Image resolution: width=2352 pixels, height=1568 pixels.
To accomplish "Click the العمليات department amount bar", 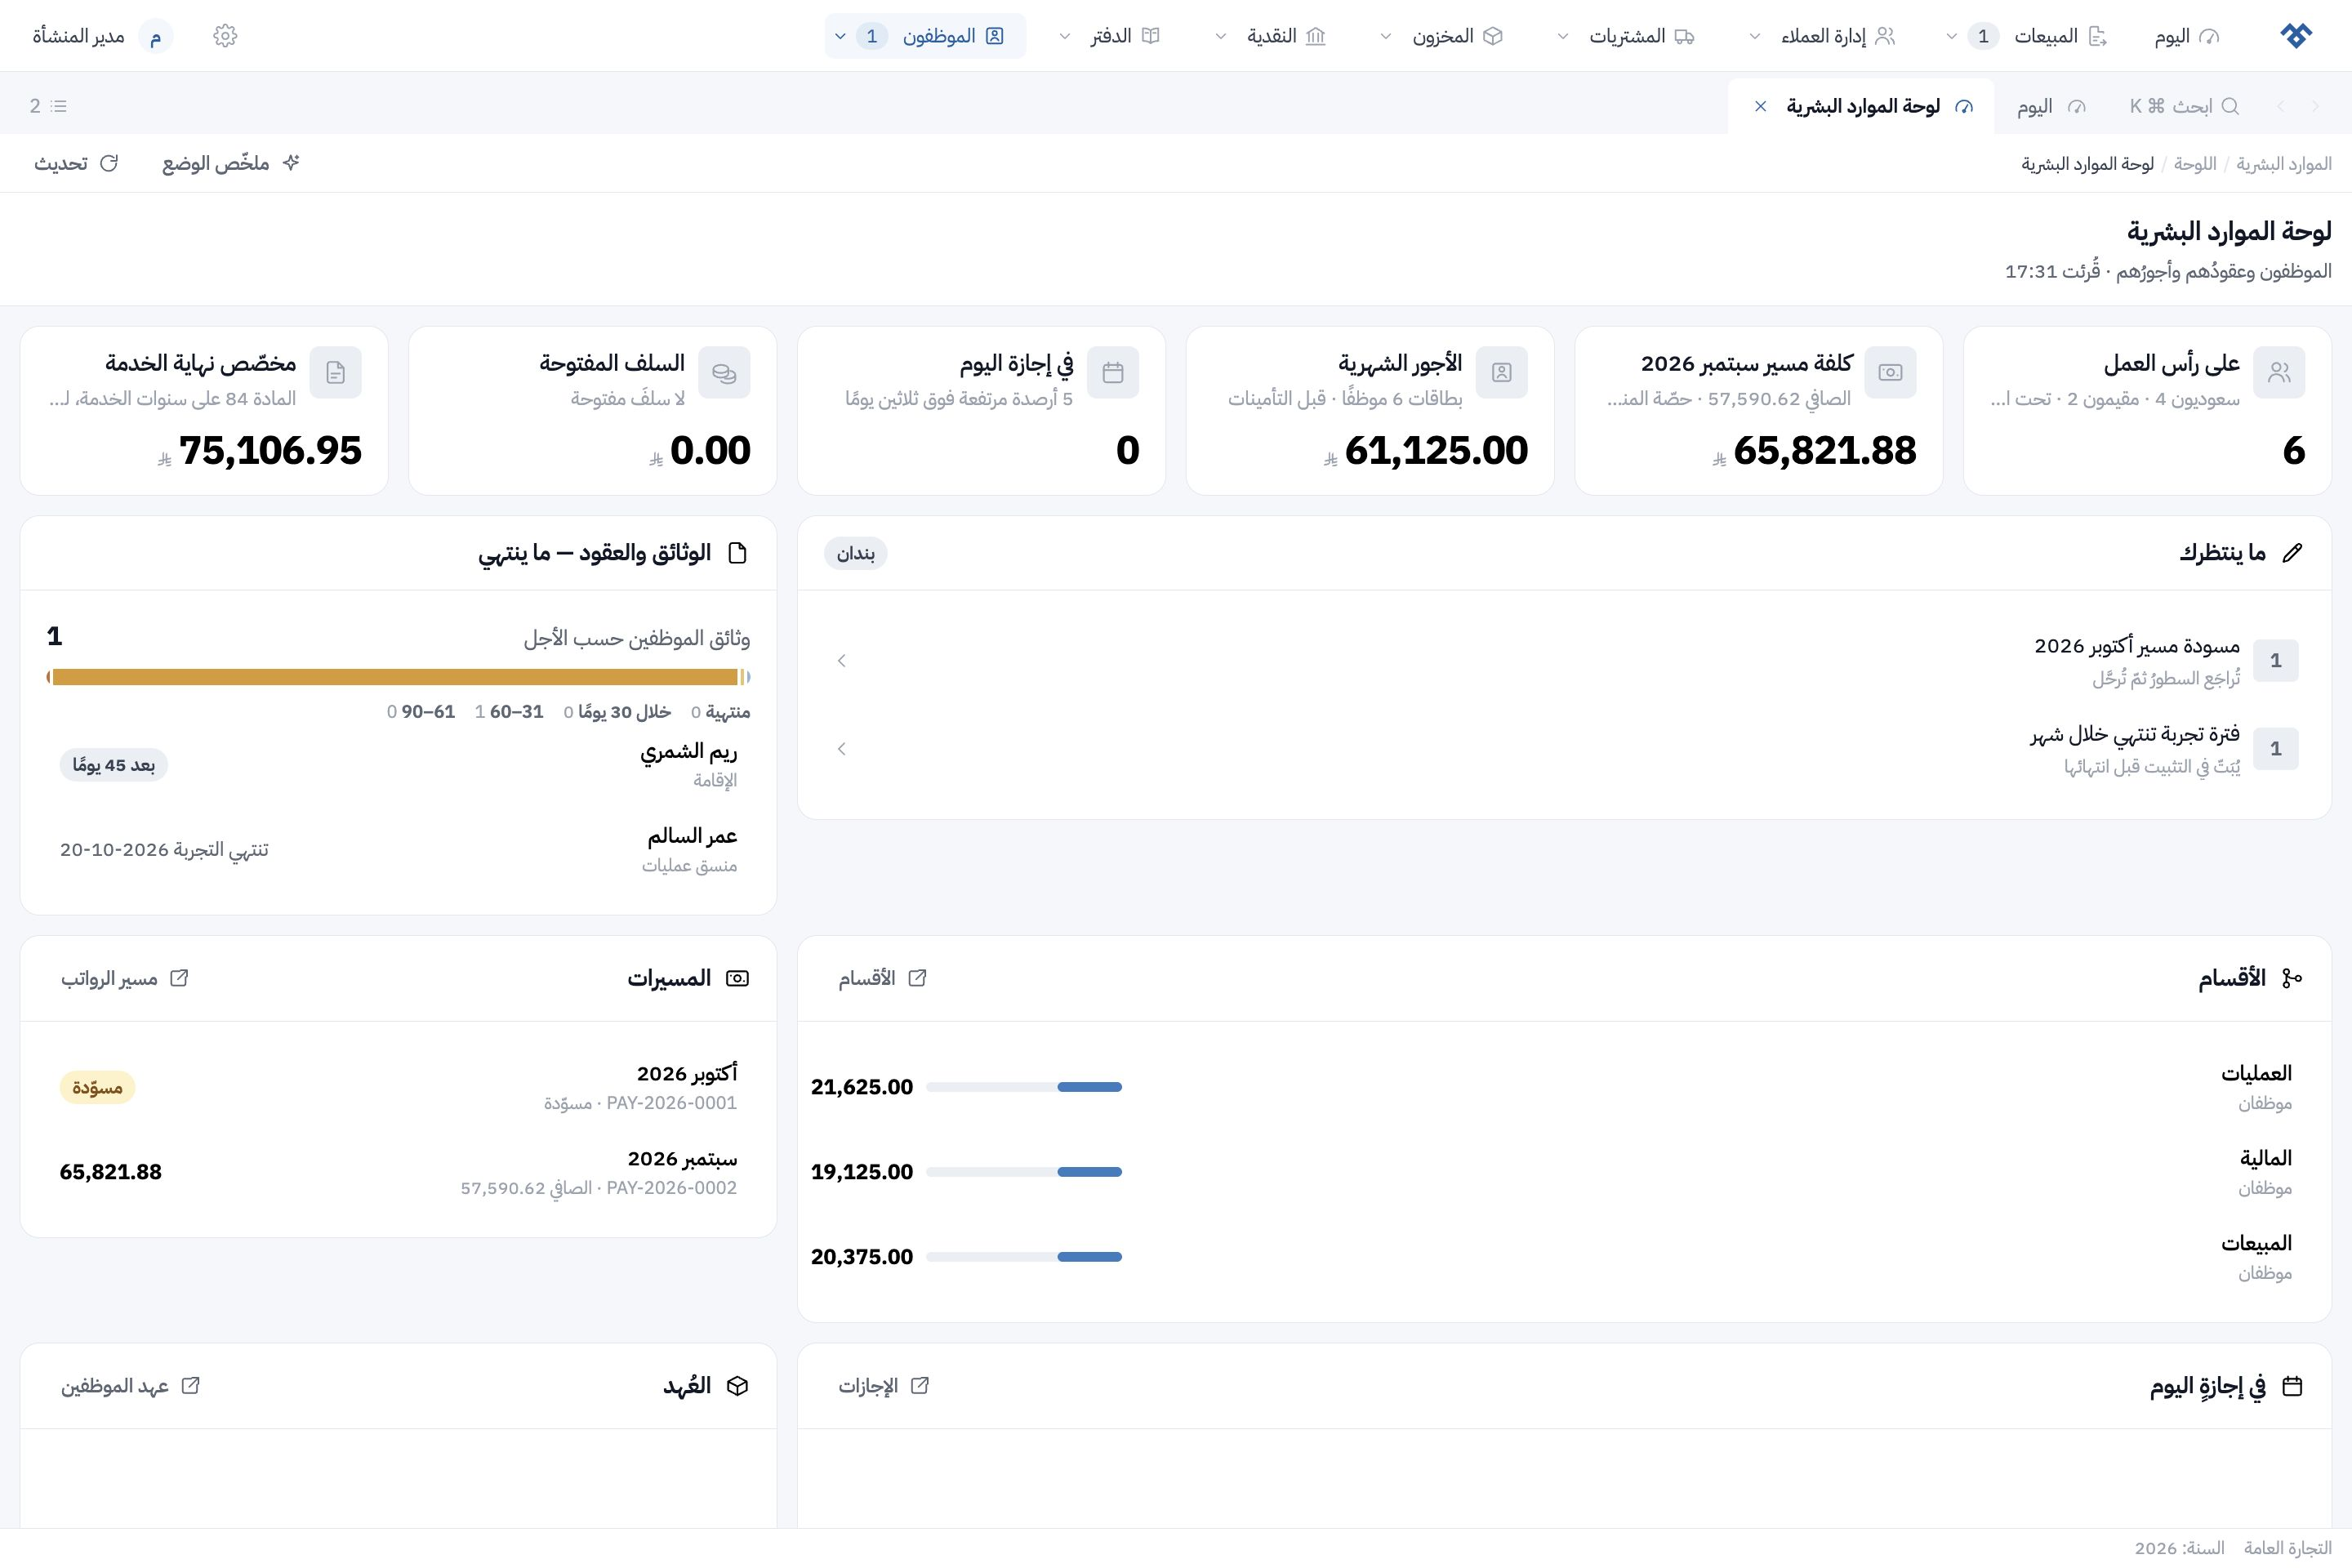I will click(1024, 1087).
